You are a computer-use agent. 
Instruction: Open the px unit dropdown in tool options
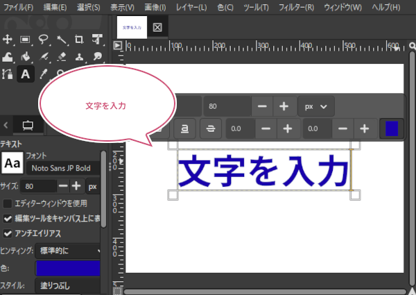tap(93, 187)
